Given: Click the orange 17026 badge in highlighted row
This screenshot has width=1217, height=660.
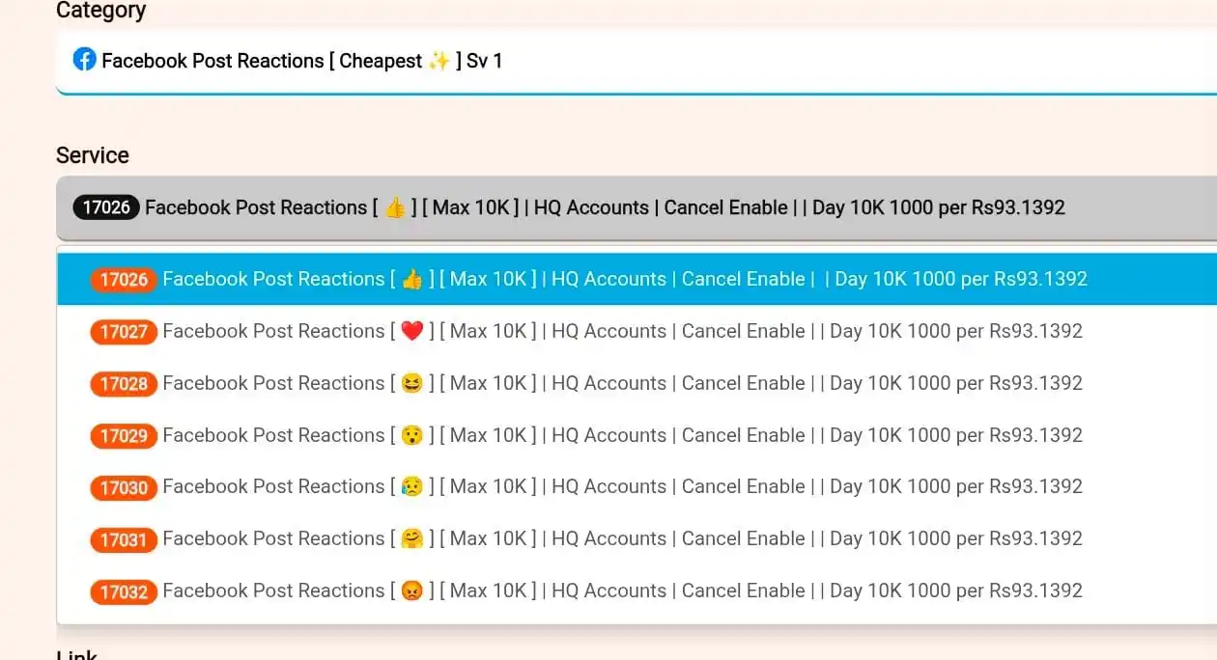Looking at the screenshot, I should (124, 280).
